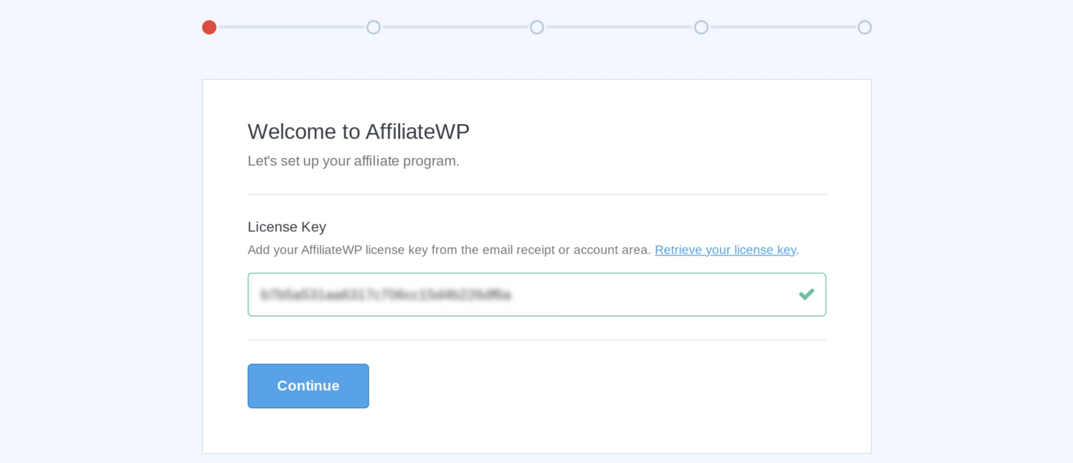
Task: Select the third step circle in progress bar
Action: 537,27
